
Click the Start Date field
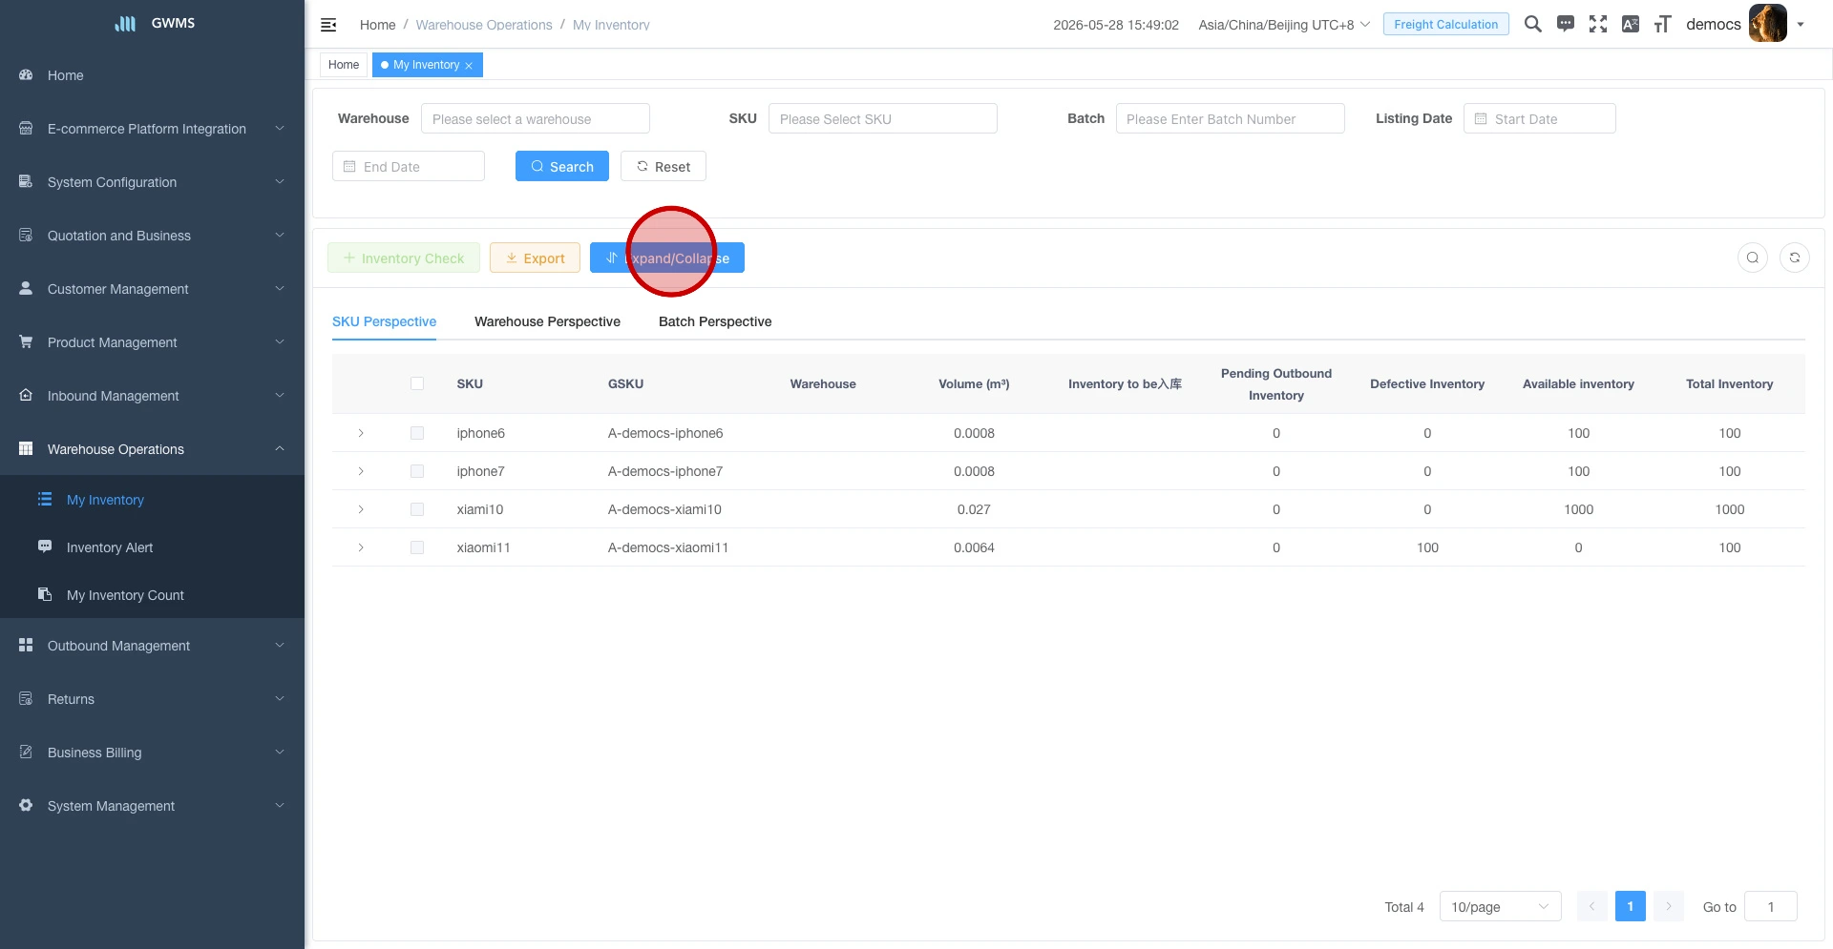(x=1539, y=118)
